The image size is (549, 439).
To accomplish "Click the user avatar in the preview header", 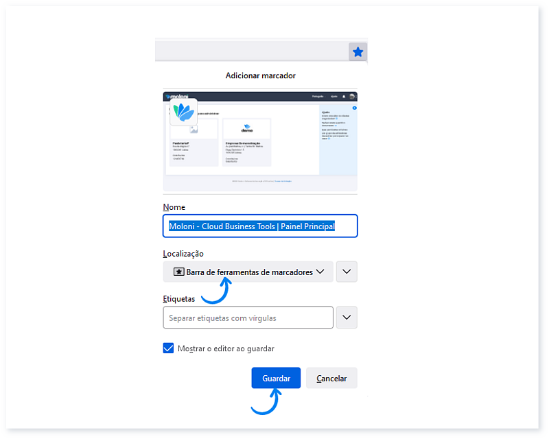I will [x=351, y=96].
